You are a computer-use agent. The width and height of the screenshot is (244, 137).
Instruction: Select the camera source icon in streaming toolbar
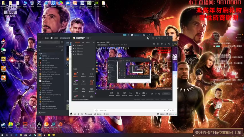point(118,93)
